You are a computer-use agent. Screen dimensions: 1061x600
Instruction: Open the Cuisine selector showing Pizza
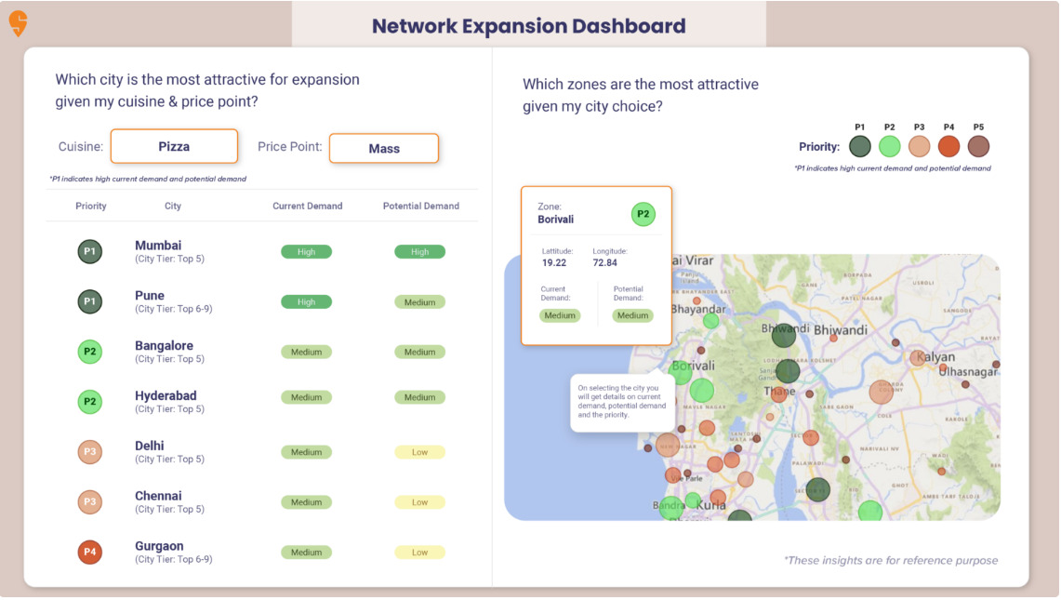click(x=174, y=146)
